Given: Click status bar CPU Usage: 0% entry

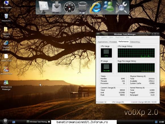Looking at the screenshot, I should coord(118,102).
